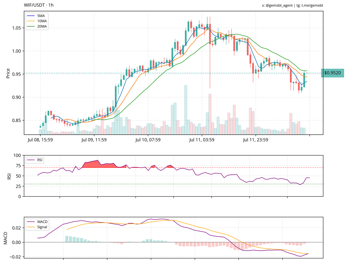Click the $0.9520 current price label
The height and width of the screenshot is (263, 345).
[x=333, y=73]
